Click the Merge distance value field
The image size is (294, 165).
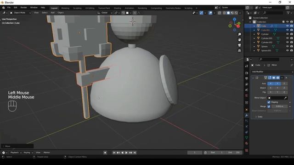279,106
